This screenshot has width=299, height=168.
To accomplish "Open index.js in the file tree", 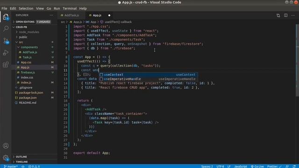I will [26, 83].
